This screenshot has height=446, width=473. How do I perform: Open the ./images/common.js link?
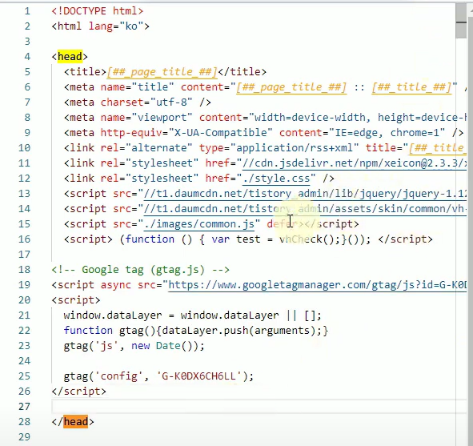(x=199, y=224)
